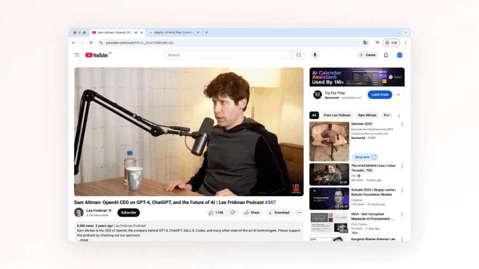Open the notifications bell
Image resolution: width=479 pixels, height=269 pixels.
coord(386,55)
